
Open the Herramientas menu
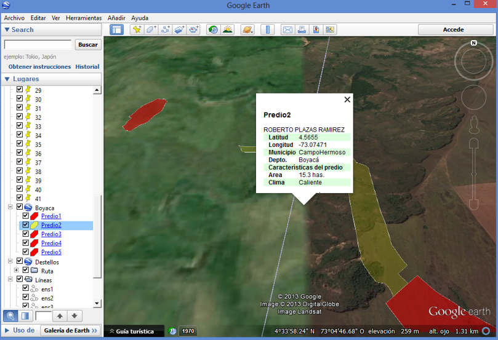point(84,18)
